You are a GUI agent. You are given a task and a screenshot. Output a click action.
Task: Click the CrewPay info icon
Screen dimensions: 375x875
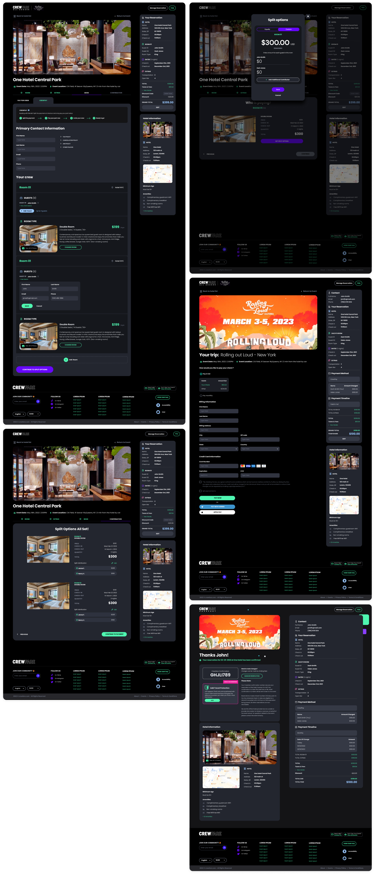28,110
